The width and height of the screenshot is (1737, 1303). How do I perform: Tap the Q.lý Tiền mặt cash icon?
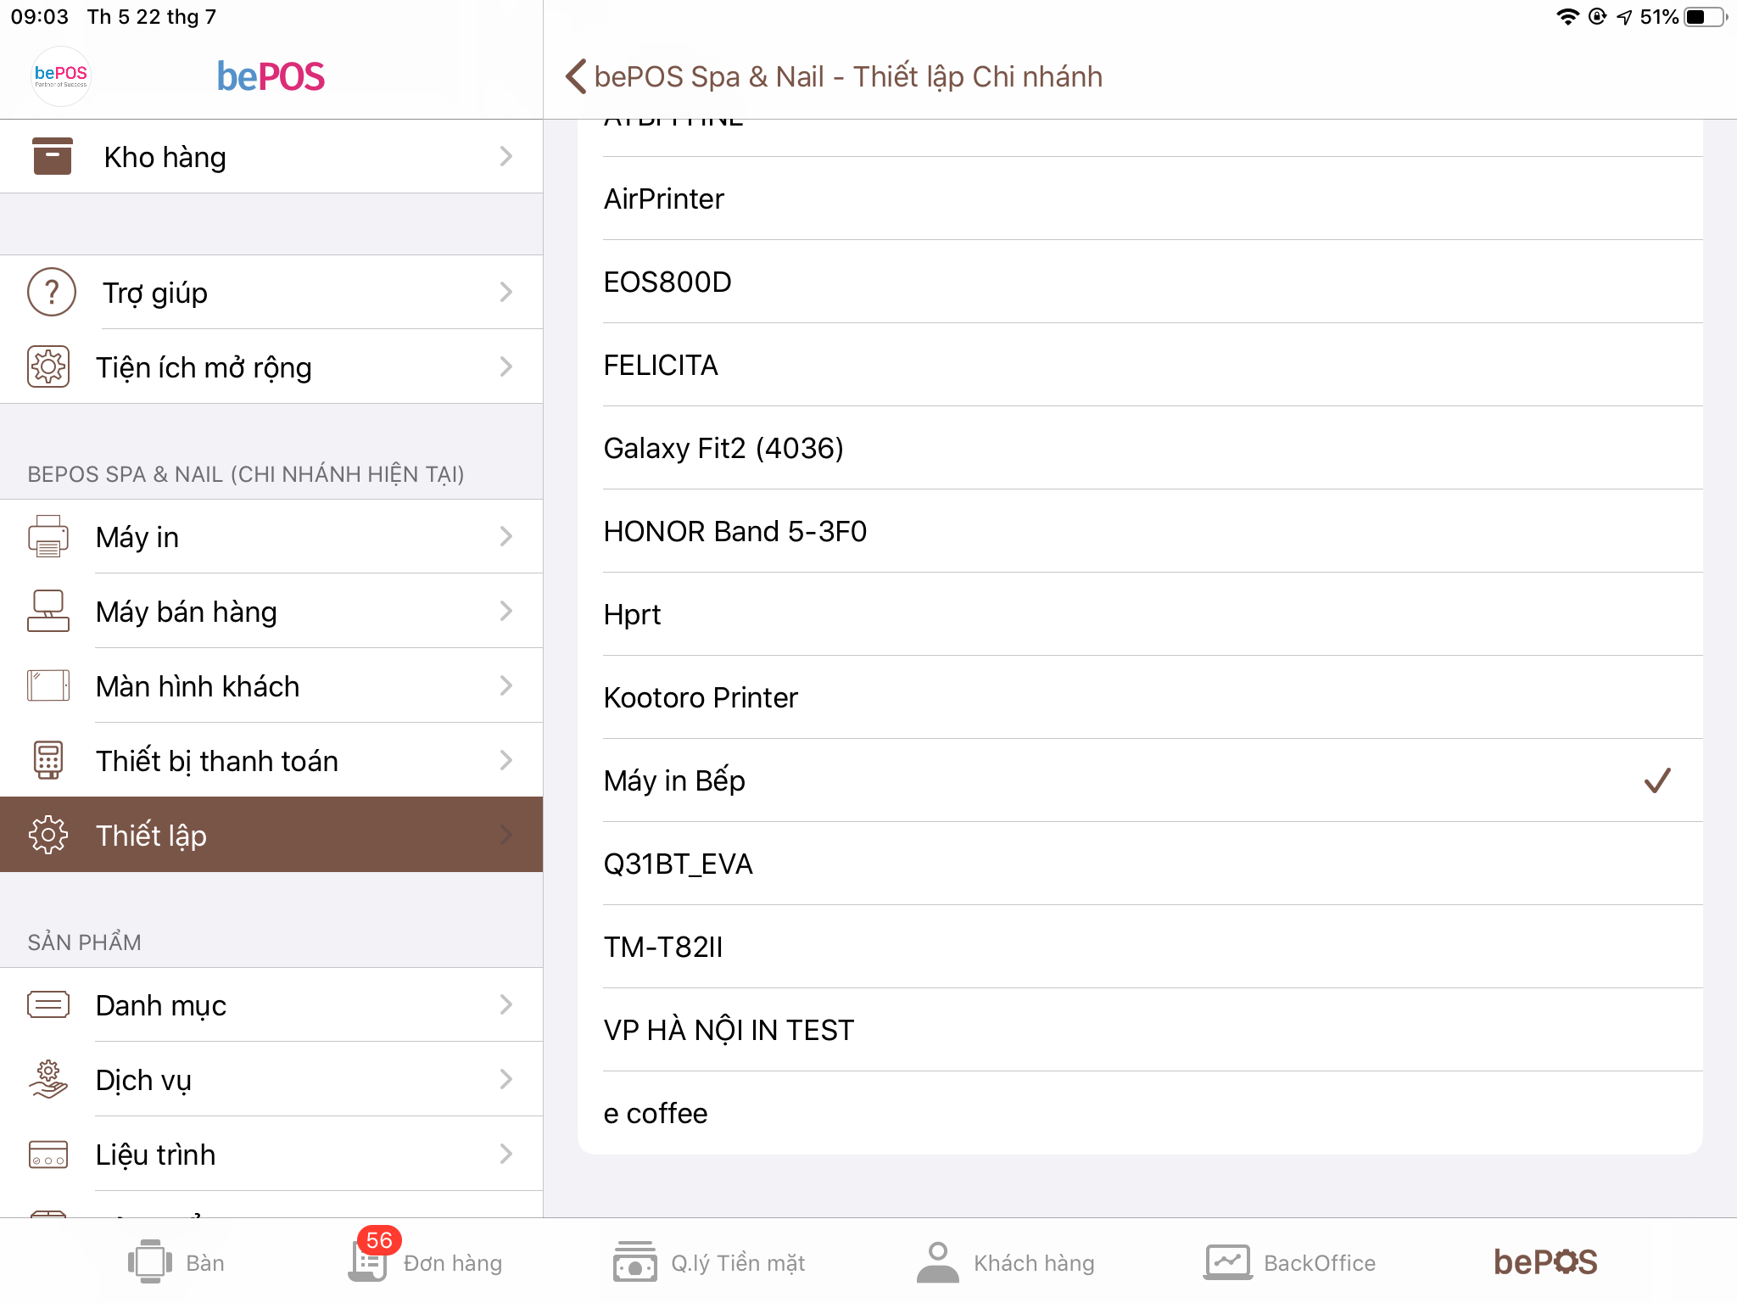(634, 1262)
